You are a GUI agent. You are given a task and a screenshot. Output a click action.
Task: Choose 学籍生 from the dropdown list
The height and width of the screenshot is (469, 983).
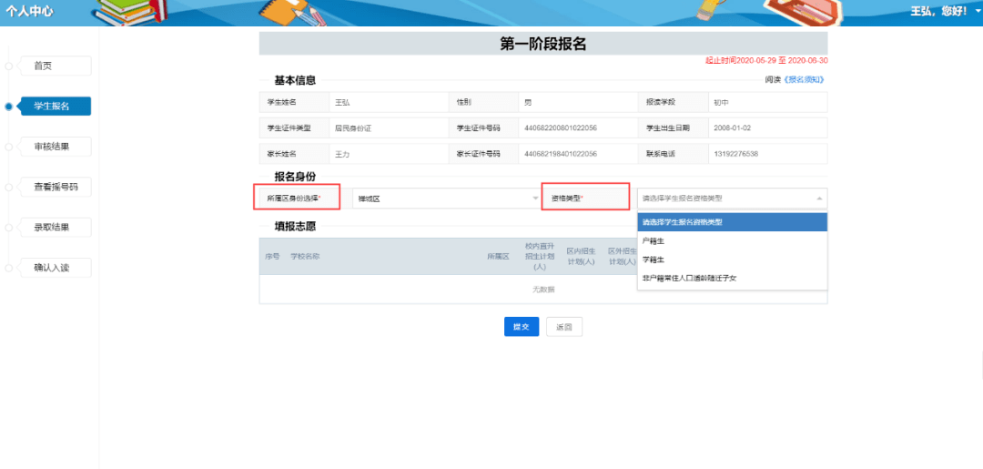[732, 260]
